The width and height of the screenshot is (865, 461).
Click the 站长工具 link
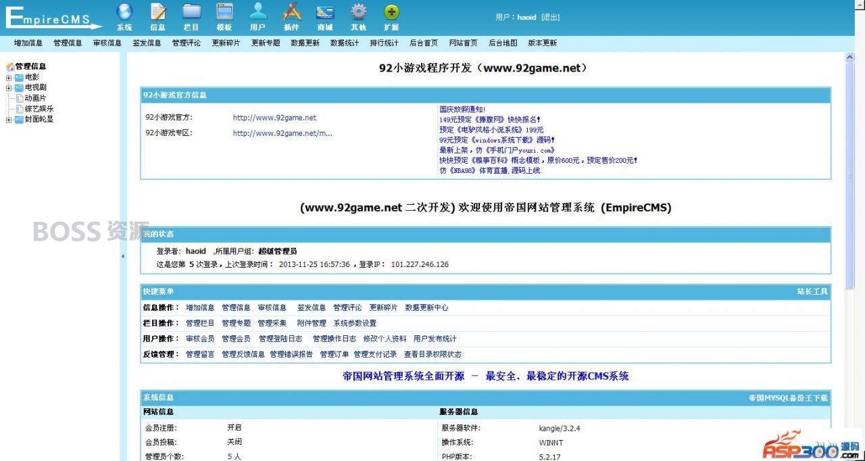(x=812, y=291)
